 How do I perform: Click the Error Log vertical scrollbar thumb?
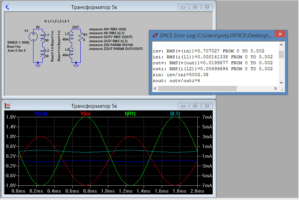(281, 54)
